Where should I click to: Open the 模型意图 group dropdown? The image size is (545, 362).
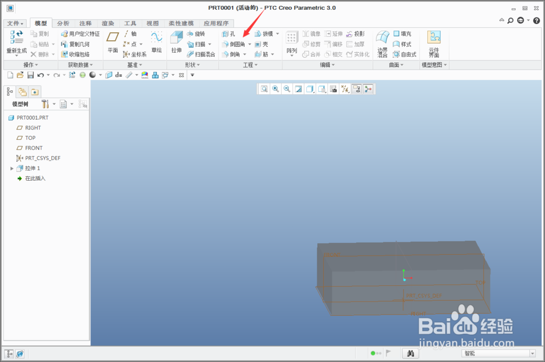[434, 65]
